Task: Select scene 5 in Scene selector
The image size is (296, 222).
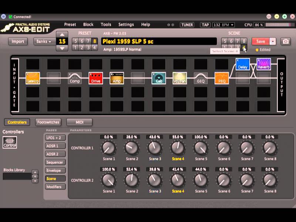Action: click(225, 41)
